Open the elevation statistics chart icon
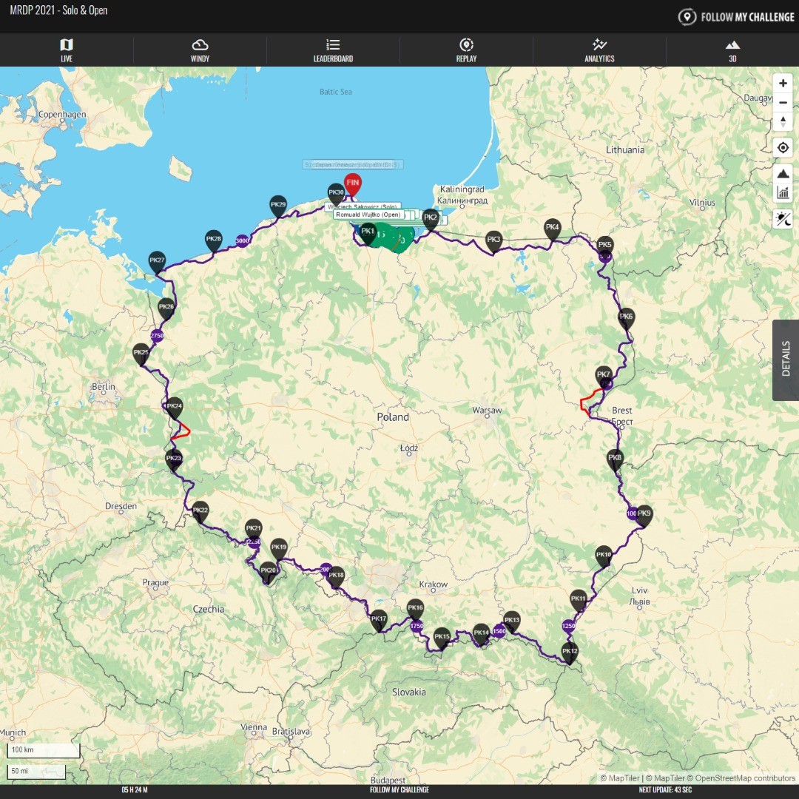The width and height of the screenshot is (799, 799). (x=783, y=191)
